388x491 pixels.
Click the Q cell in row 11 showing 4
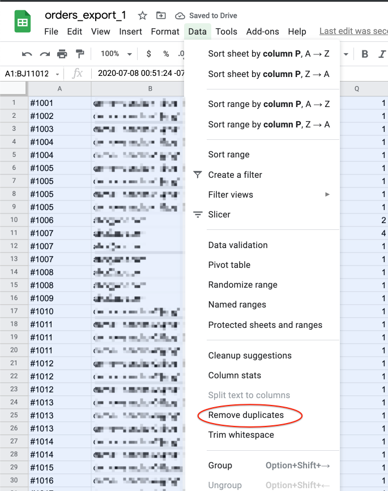364,233
